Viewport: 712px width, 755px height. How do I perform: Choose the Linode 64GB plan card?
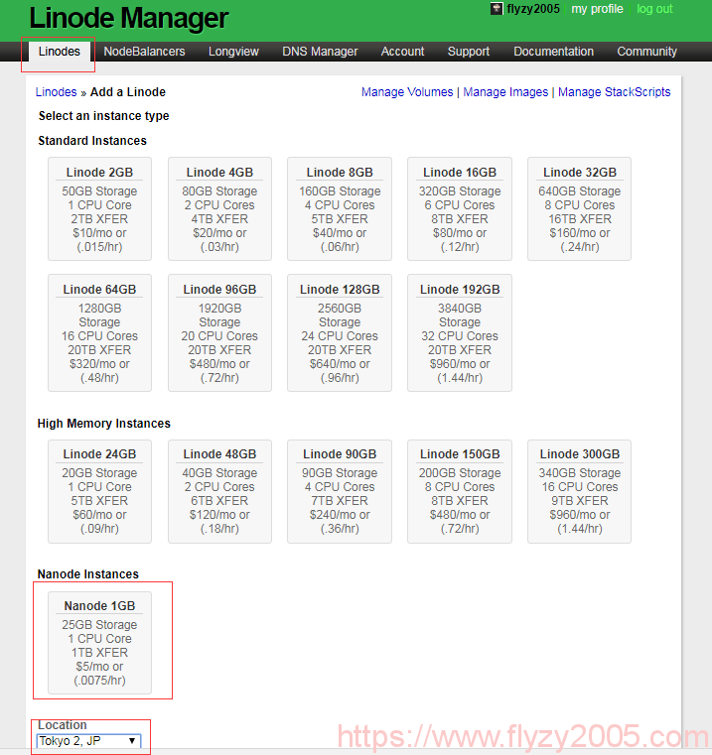(x=99, y=332)
